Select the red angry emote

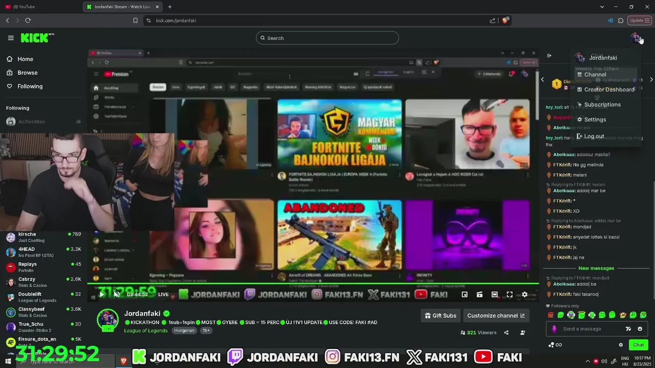point(551,315)
